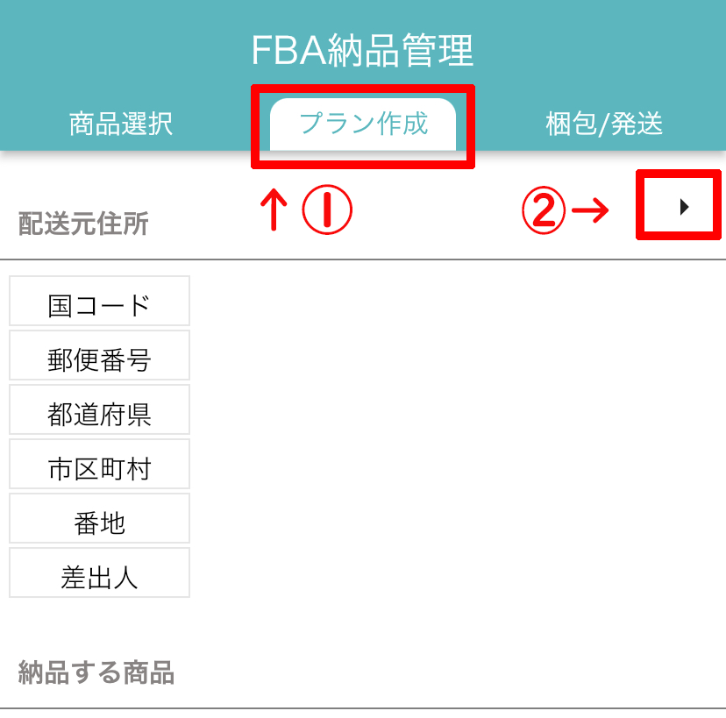
Task: Go to the 梱包/発送 tab
Action: point(604,124)
